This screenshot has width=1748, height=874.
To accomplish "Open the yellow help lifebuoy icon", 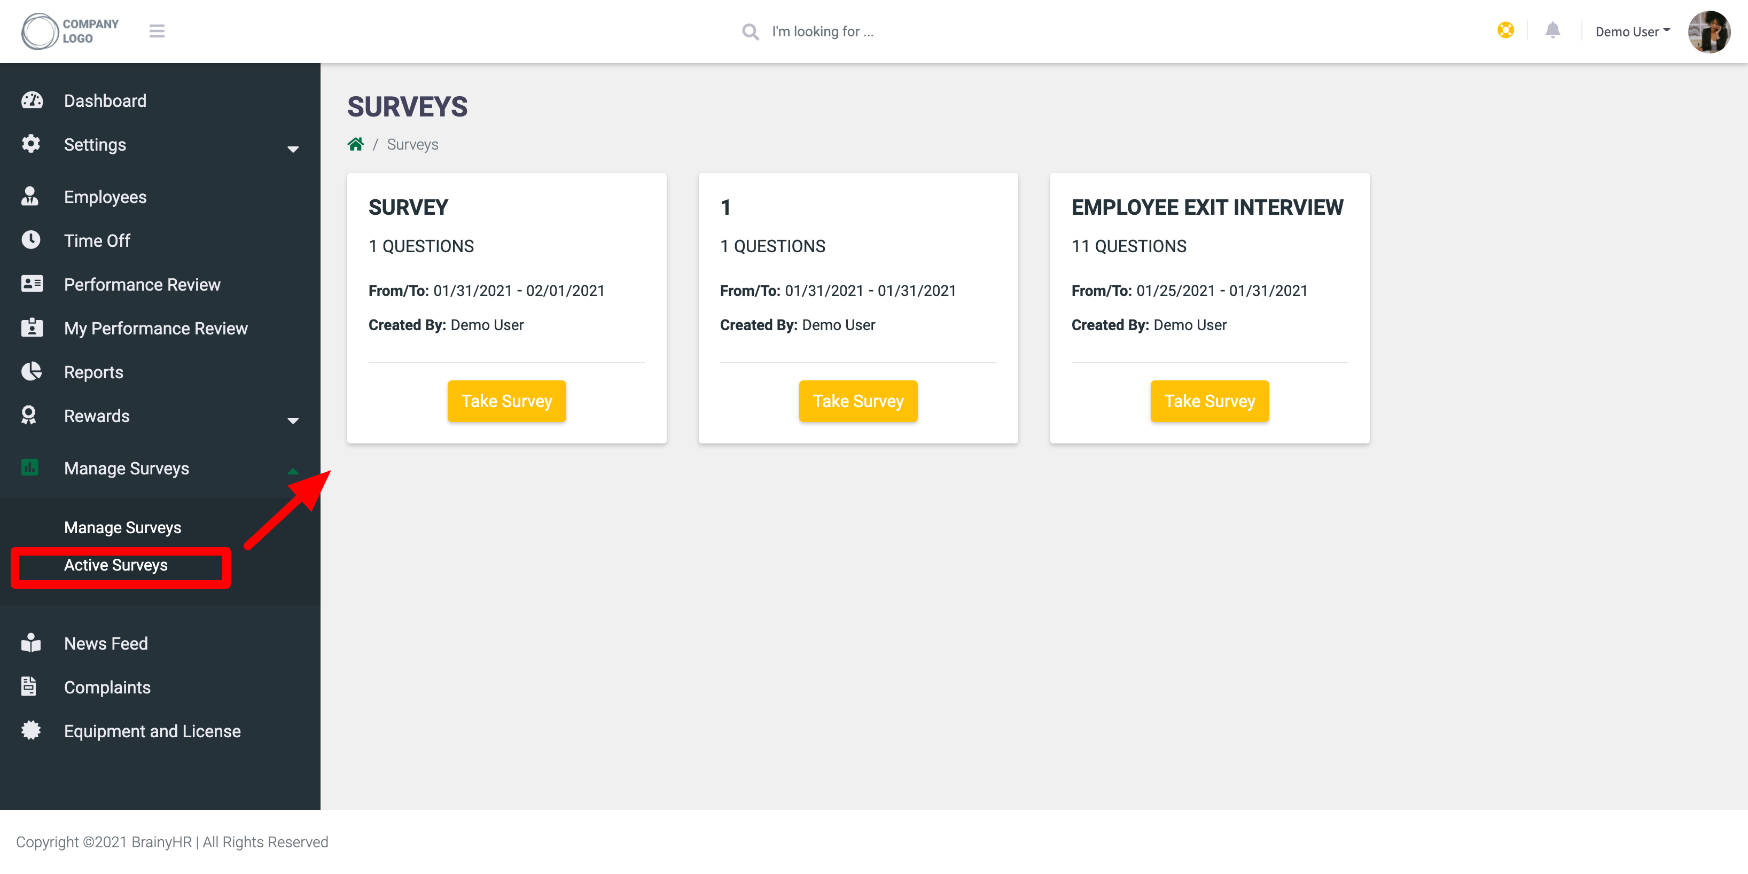I will [1505, 30].
